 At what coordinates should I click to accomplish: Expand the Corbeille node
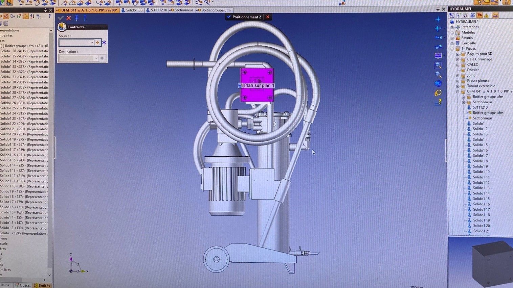click(x=452, y=44)
